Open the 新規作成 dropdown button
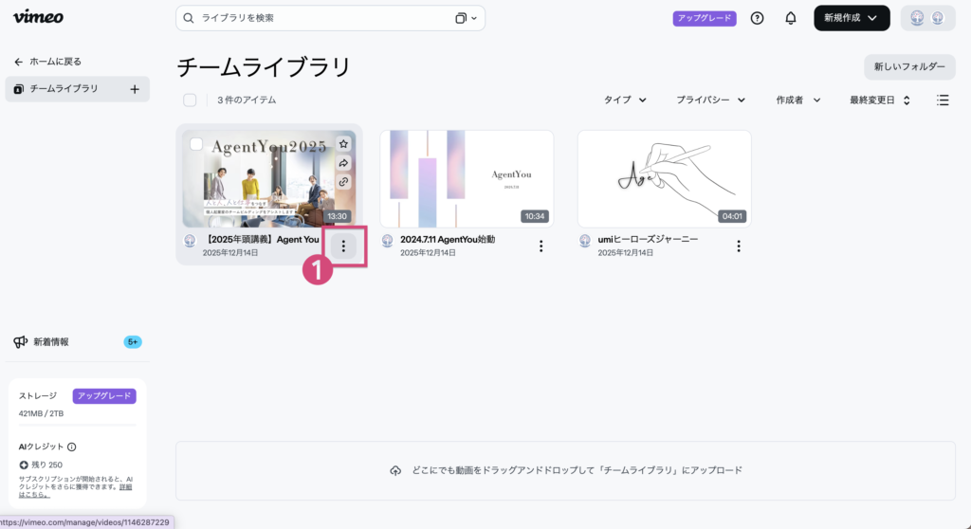This screenshot has height=529, width=971. click(x=852, y=18)
